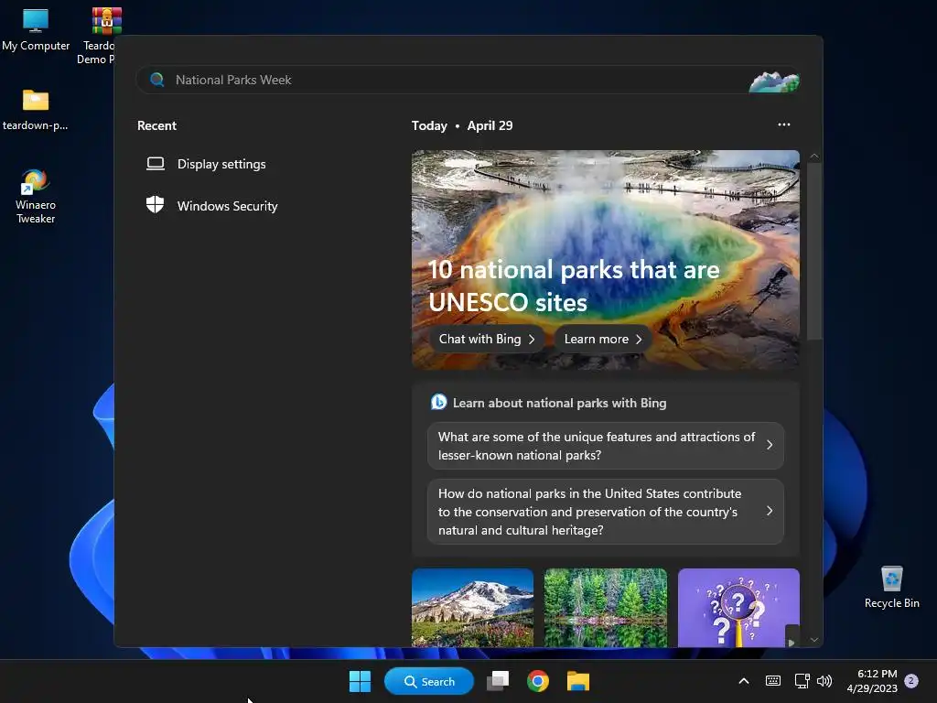The image size is (937, 703).
Task: Open notification badge showing 2
Action: [x=911, y=680]
